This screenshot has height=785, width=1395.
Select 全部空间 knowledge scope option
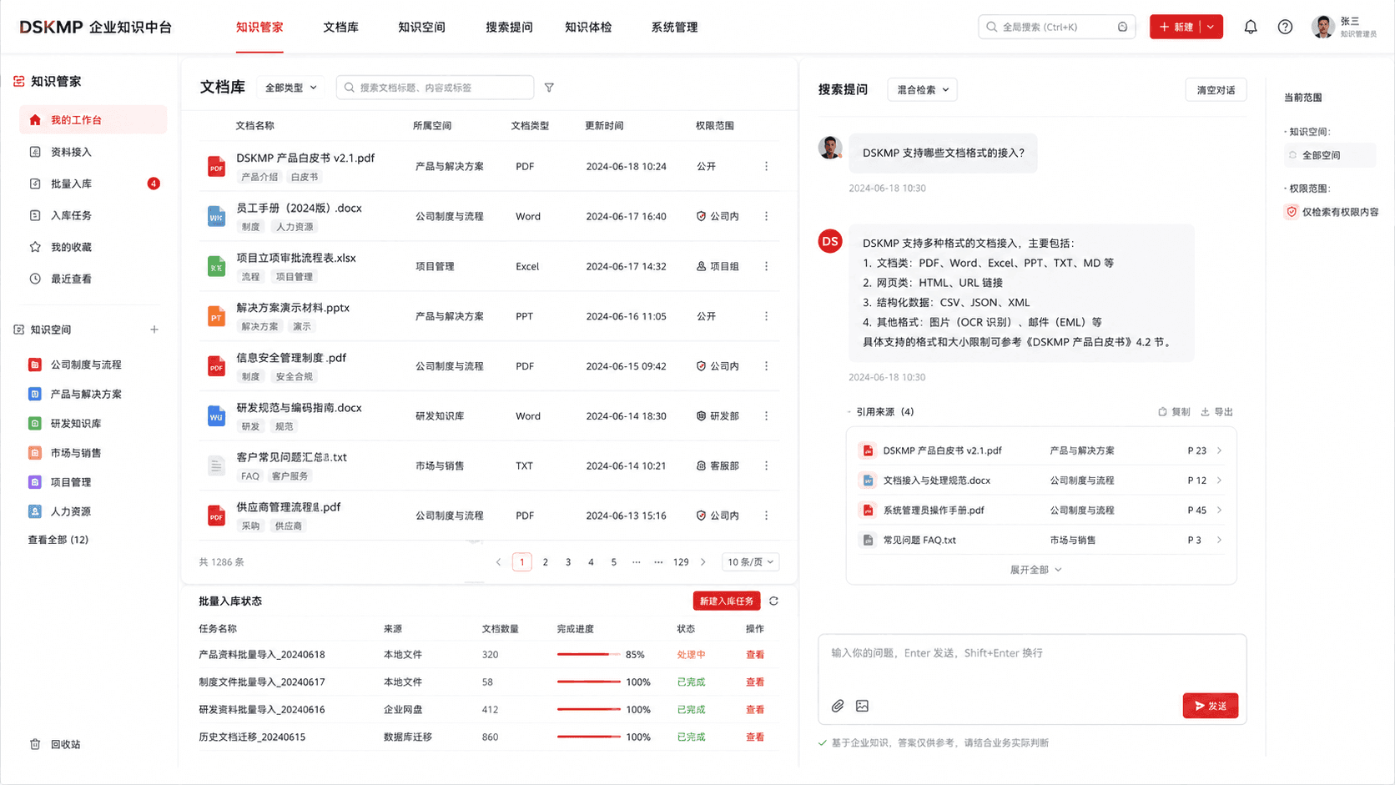tap(1330, 155)
